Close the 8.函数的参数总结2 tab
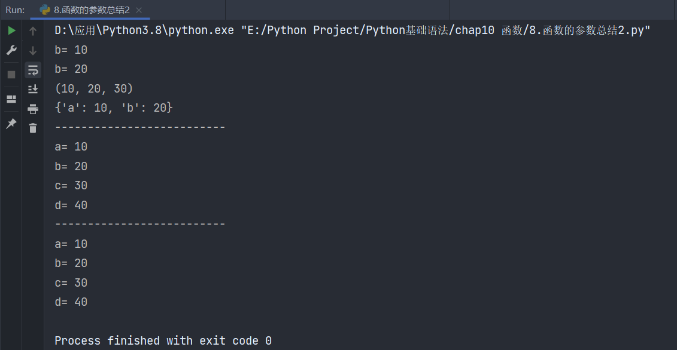677x350 pixels. click(x=139, y=10)
